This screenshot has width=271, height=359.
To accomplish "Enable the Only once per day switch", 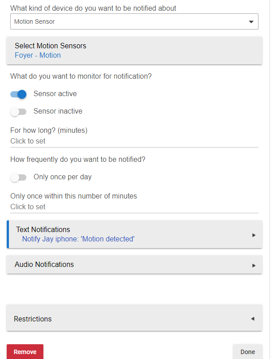I will click(x=19, y=177).
